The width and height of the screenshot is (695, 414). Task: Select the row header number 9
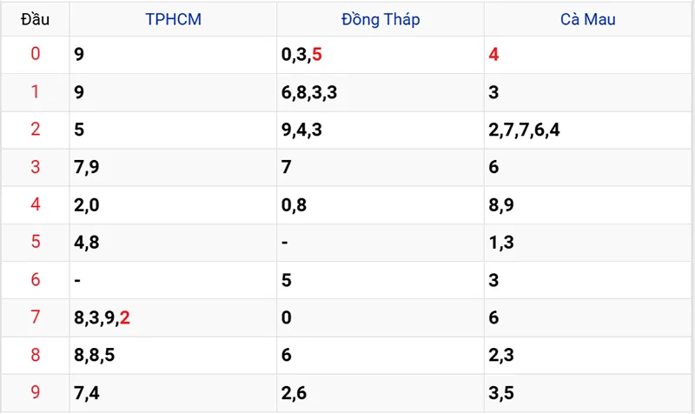point(35,393)
